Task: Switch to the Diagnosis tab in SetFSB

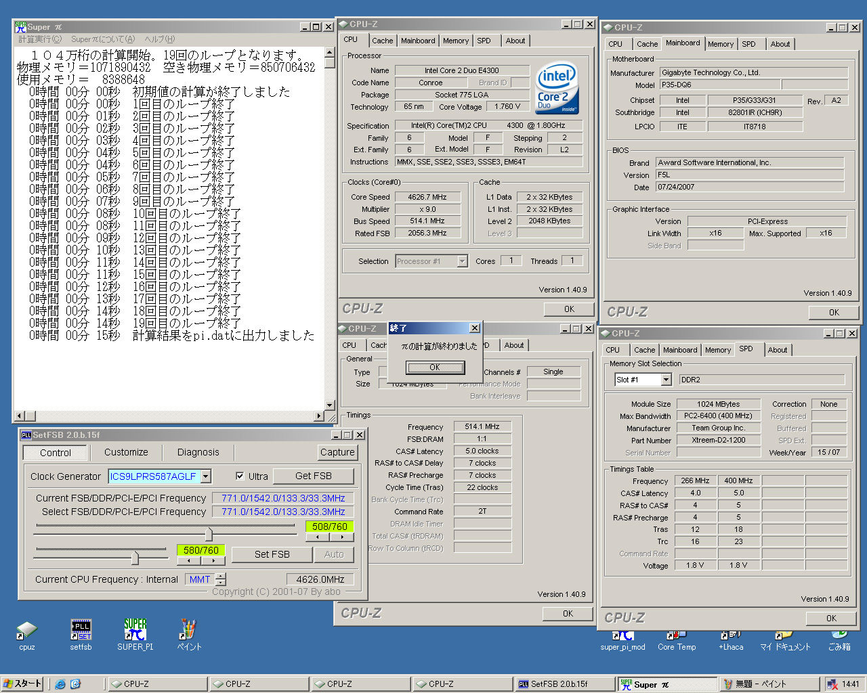Action: tap(198, 453)
